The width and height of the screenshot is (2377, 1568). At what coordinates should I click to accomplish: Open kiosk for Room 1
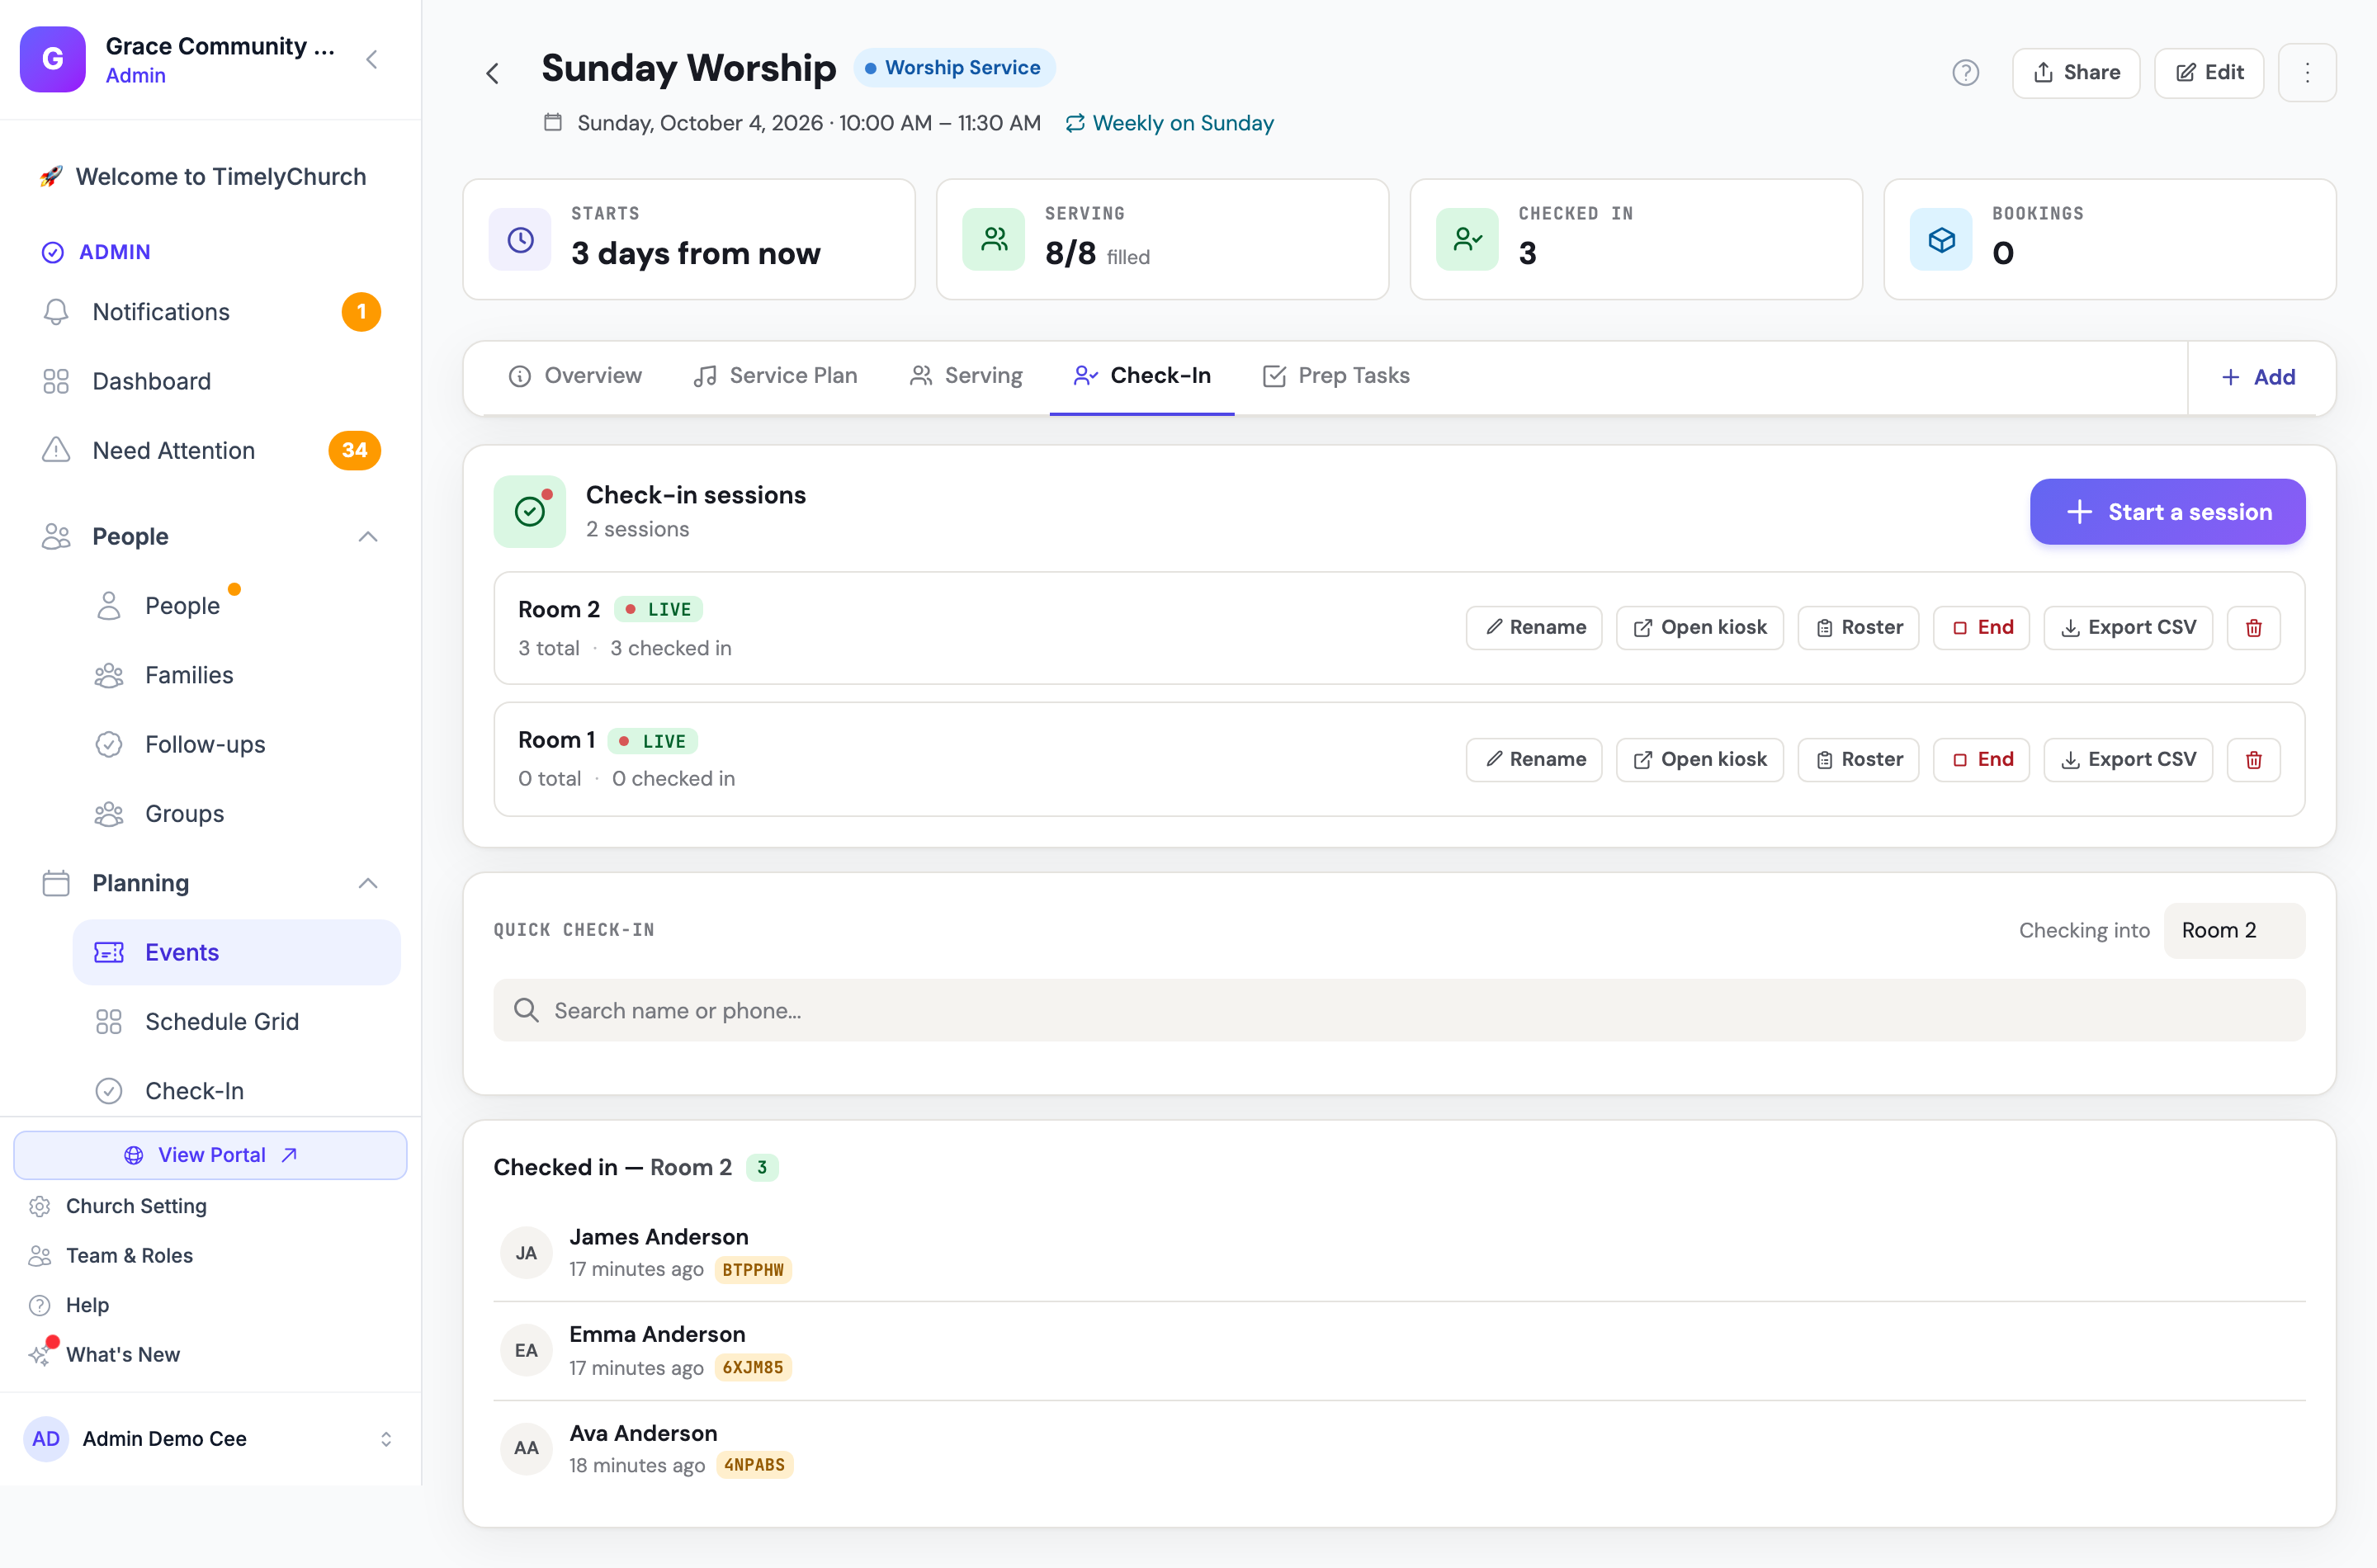(x=1700, y=760)
